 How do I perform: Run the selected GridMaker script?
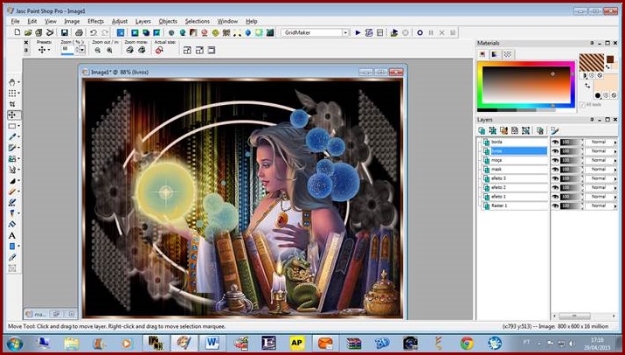coord(358,32)
